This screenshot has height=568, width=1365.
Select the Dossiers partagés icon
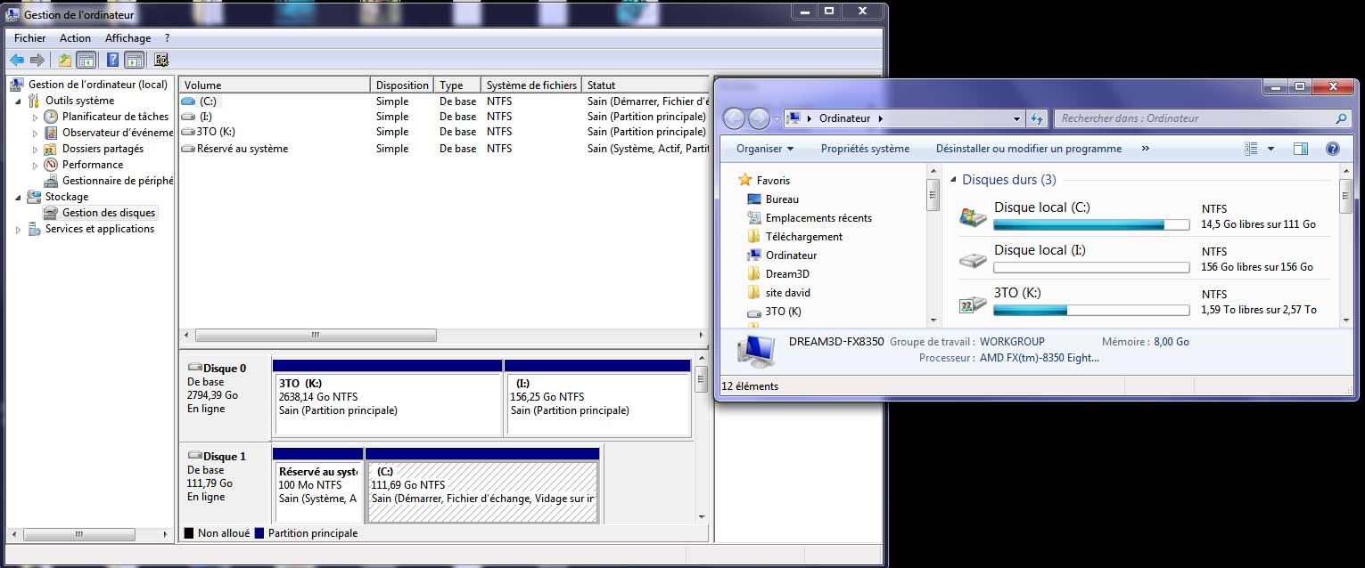51,149
